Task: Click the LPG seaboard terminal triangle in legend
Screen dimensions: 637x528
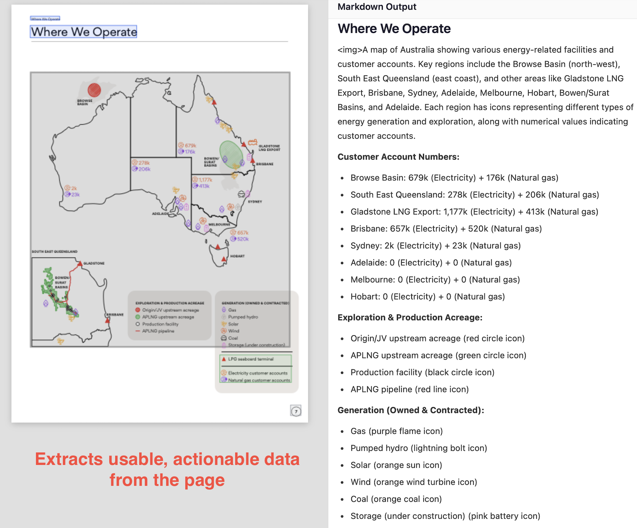Action: tap(224, 359)
